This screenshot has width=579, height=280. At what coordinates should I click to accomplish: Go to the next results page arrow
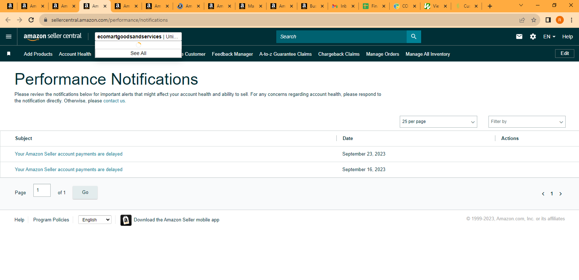[561, 194]
